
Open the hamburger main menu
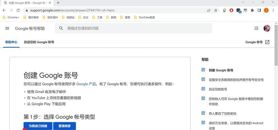point(7,28)
